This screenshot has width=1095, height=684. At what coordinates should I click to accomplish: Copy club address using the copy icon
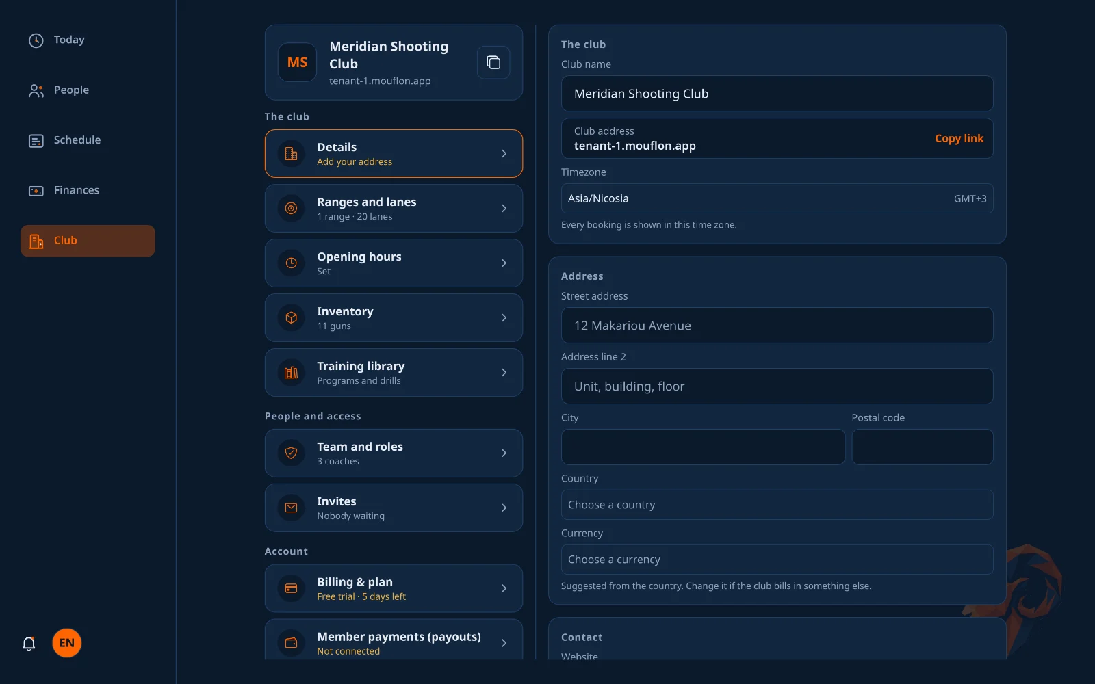pyautogui.click(x=493, y=62)
